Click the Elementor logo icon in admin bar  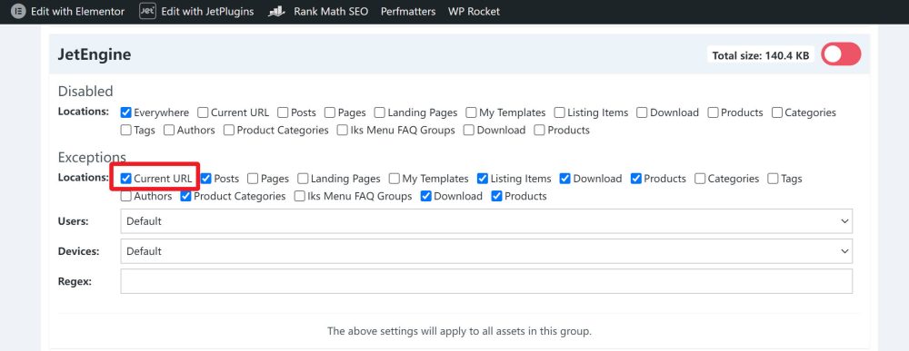(x=18, y=11)
